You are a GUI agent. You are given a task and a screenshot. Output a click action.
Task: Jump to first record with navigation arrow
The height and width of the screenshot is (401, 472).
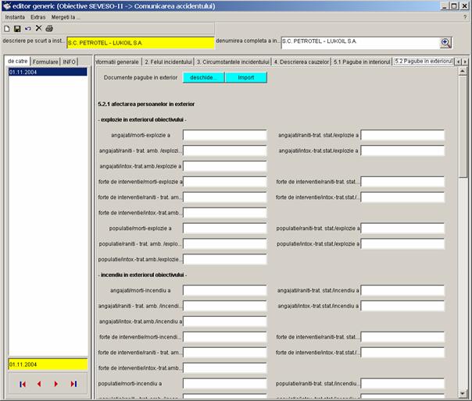(23, 384)
